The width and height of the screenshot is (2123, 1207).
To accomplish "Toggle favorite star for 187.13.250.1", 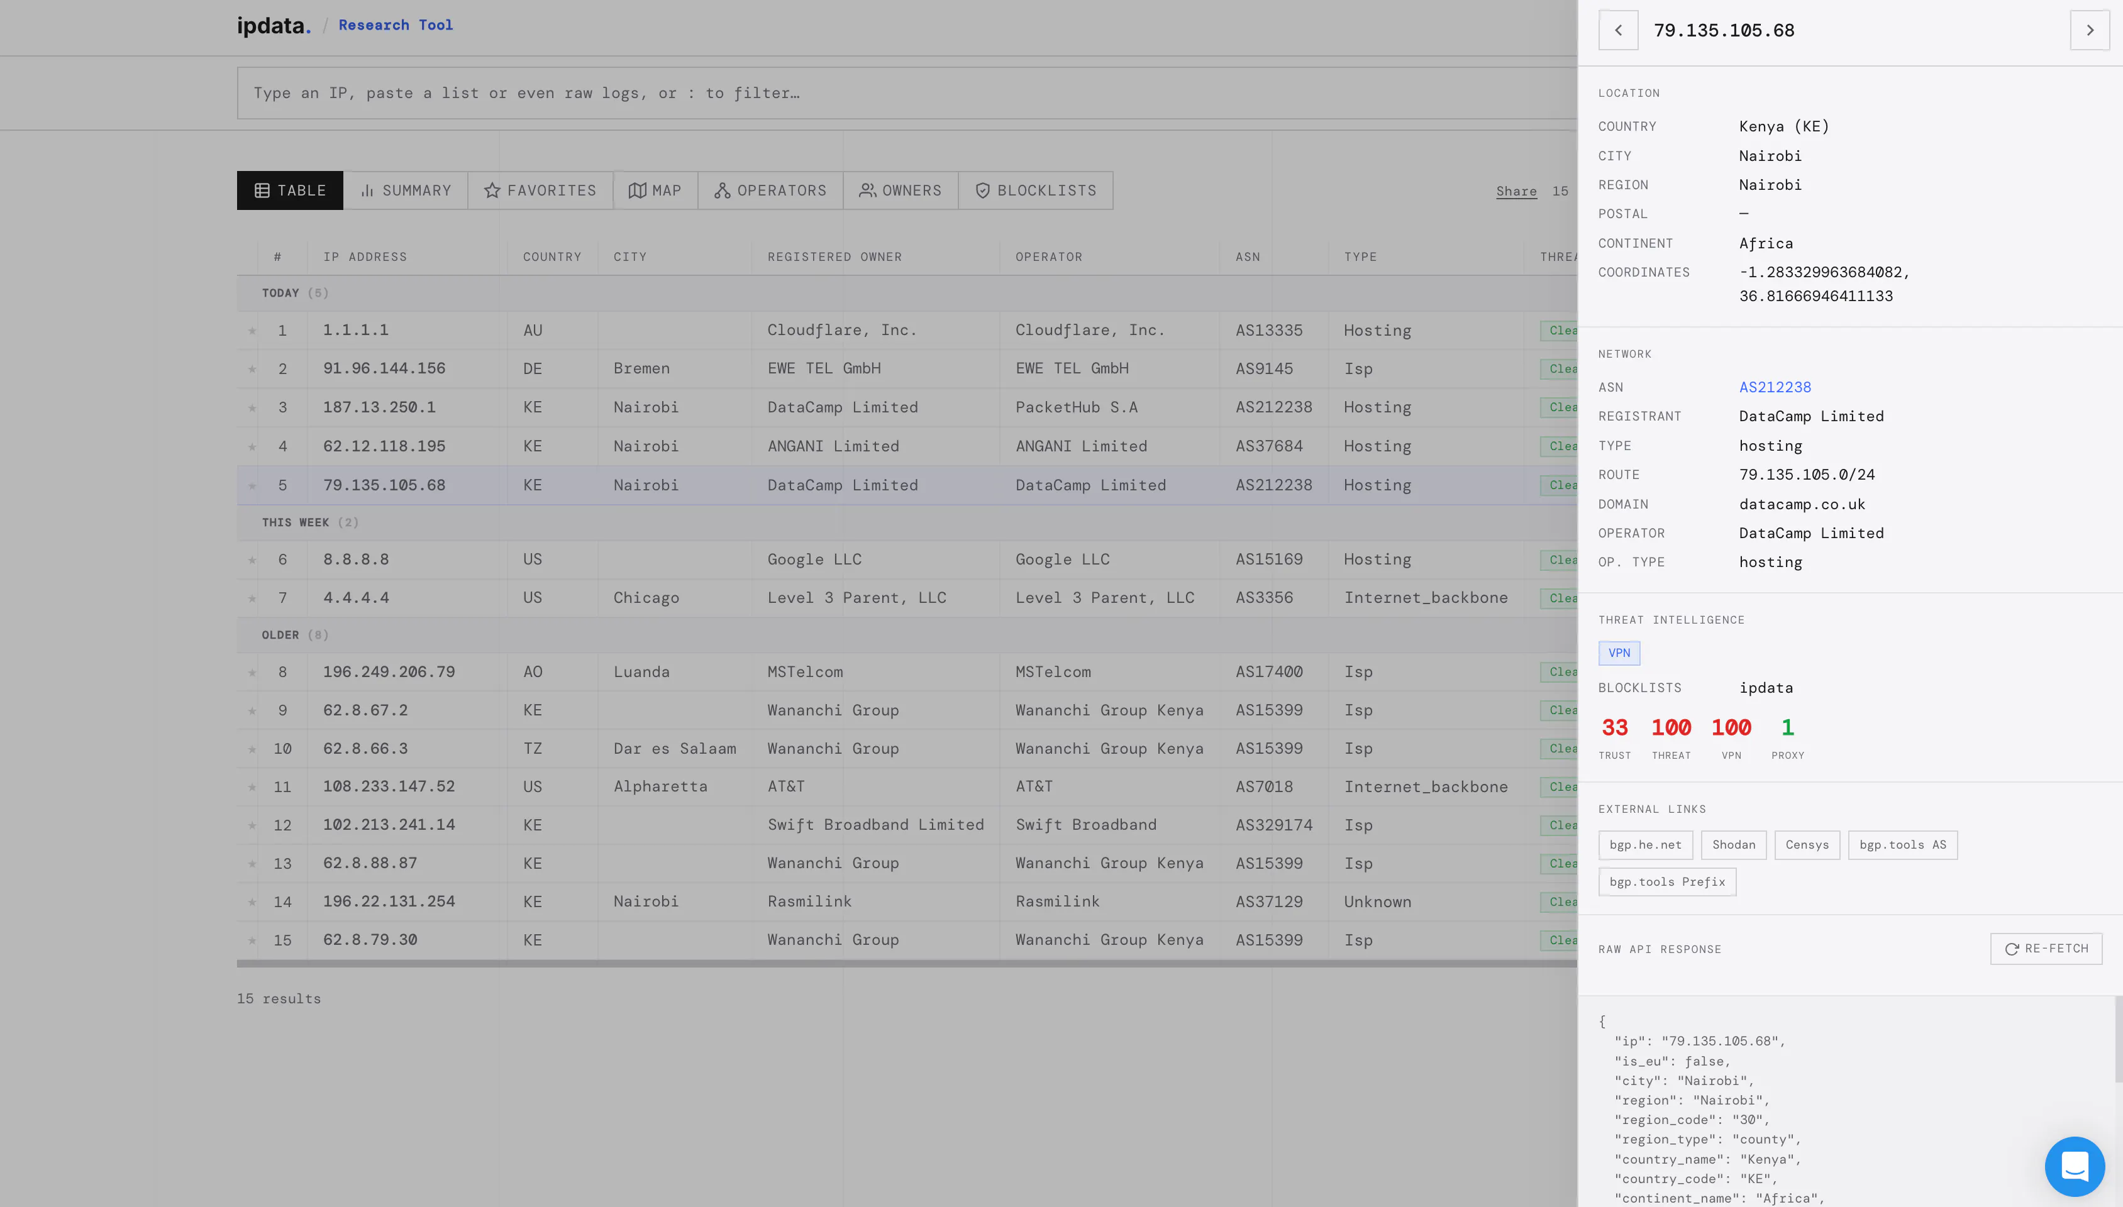I will pos(252,408).
